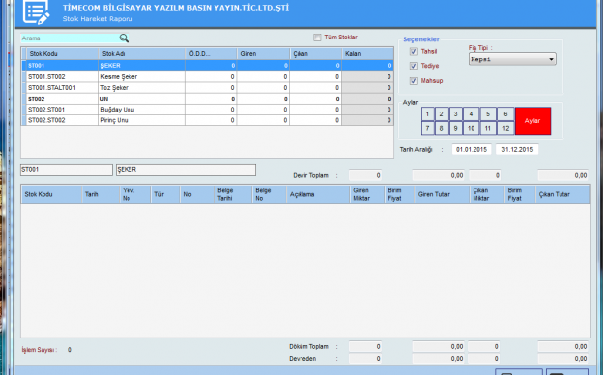Click the ST002.ST002 stock code cell

(x=62, y=120)
